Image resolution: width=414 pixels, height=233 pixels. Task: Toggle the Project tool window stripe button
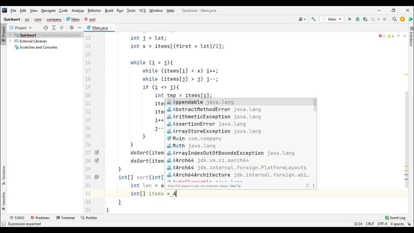(4, 34)
